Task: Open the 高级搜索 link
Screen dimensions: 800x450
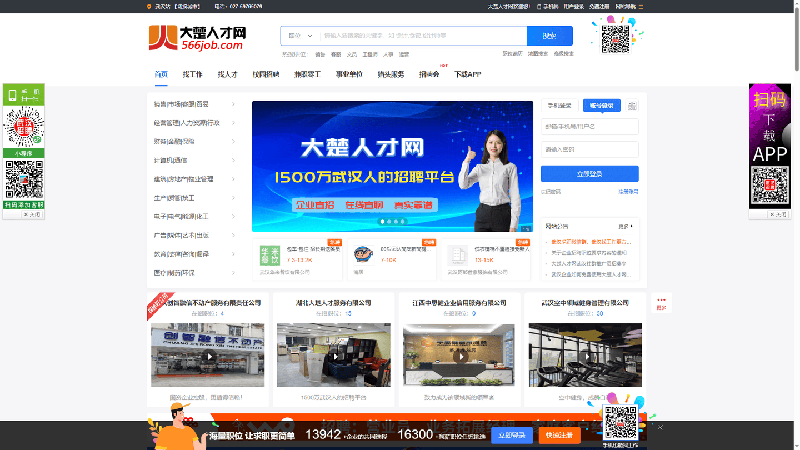Action: click(564, 54)
